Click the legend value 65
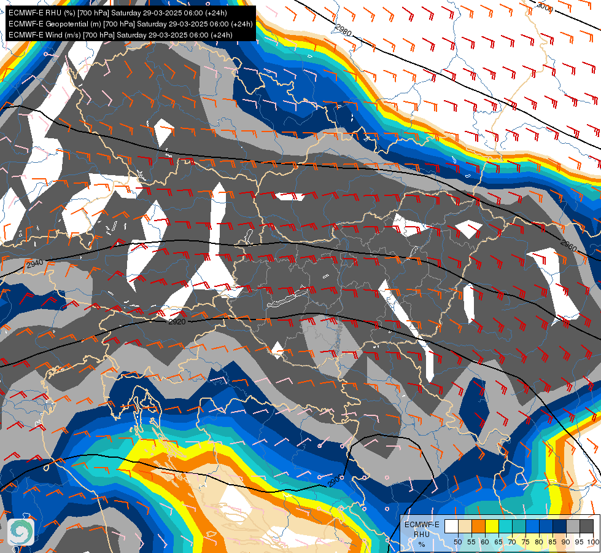 pos(498,542)
